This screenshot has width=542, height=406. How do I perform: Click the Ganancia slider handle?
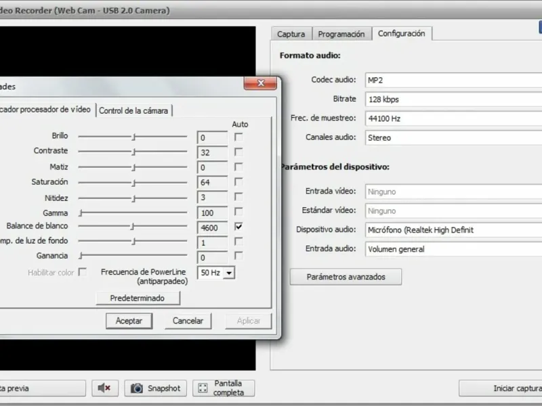point(81,256)
